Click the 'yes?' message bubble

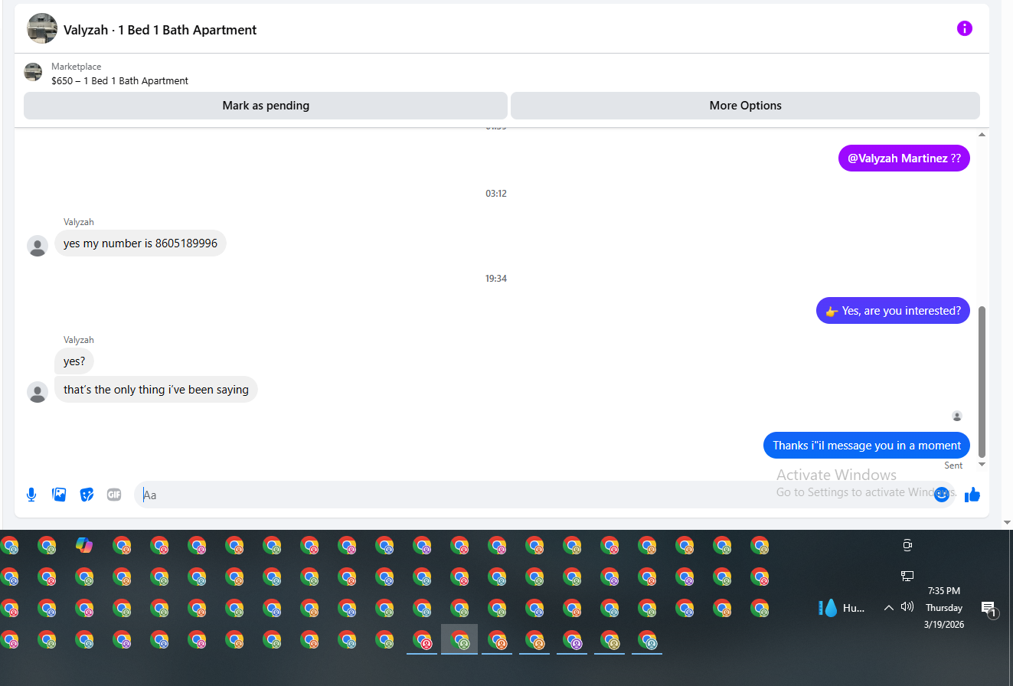(x=74, y=361)
